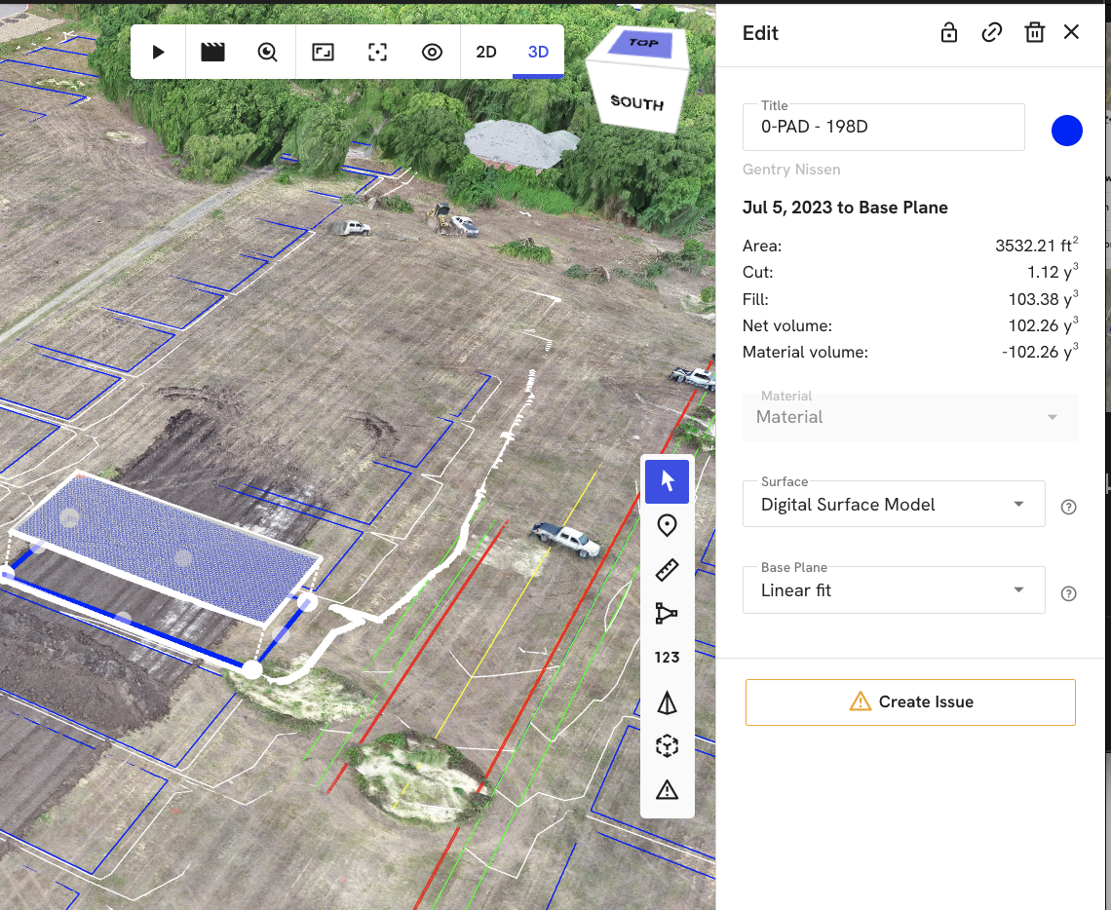Select the 3D view tab
This screenshot has height=910, width=1111.
(x=538, y=52)
